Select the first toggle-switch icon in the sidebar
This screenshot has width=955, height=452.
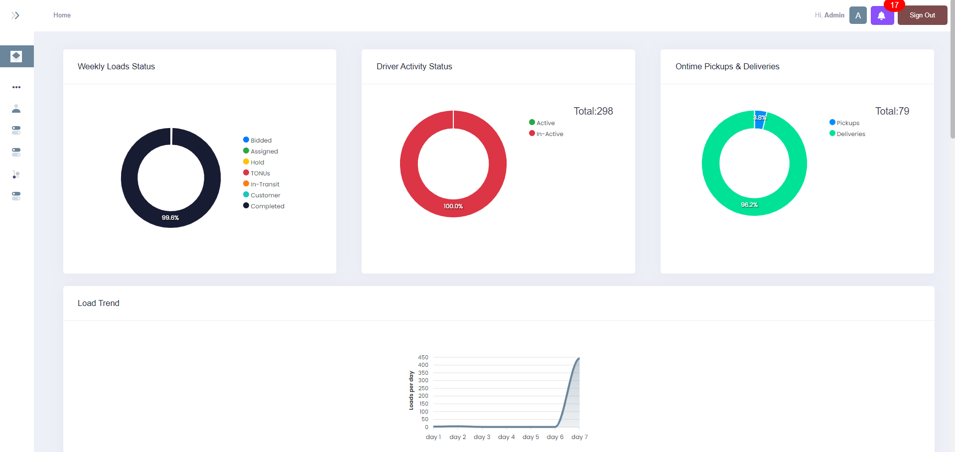click(16, 130)
